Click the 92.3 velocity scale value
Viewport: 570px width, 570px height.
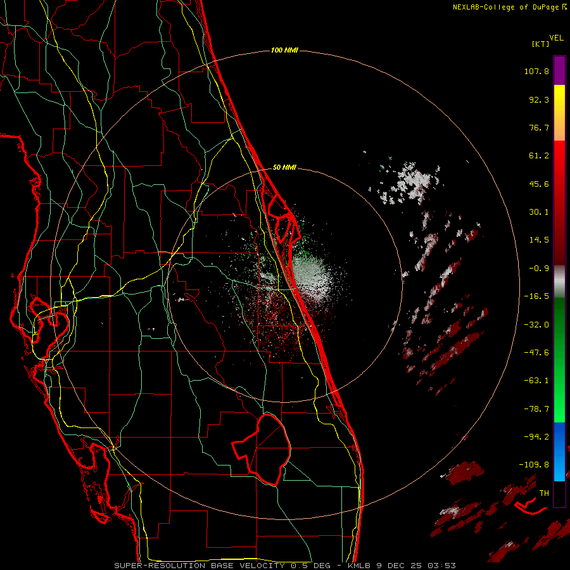[539, 99]
